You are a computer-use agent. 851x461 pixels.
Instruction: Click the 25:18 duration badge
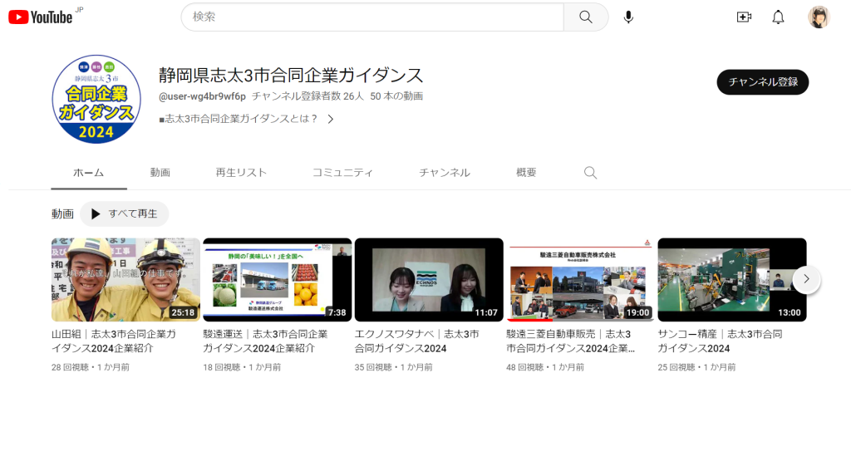[183, 312]
